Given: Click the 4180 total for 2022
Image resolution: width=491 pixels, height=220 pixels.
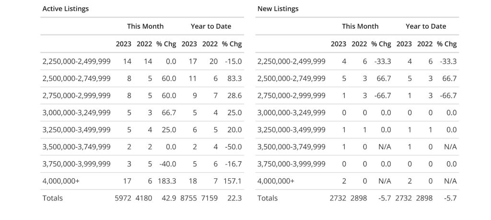Looking at the screenshot, I should click(144, 198).
